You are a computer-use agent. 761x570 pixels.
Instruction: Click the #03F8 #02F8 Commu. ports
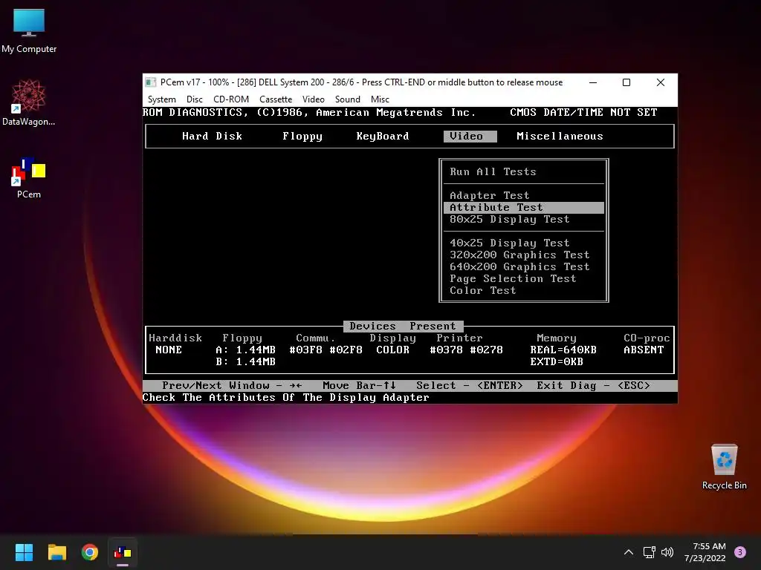click(x=326, y=350)
